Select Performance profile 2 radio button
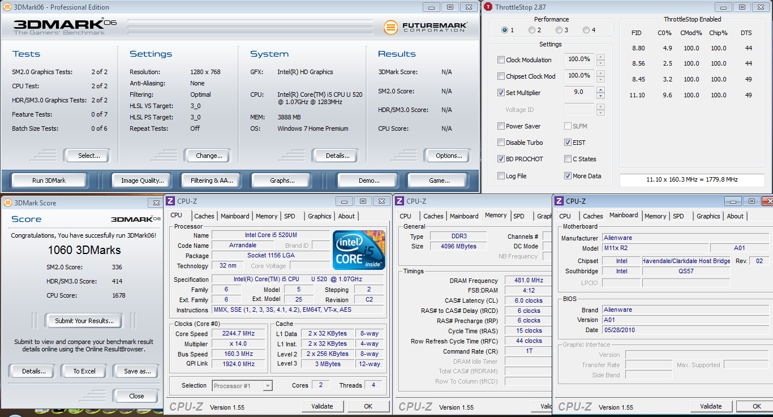This screenshot has width=773, height=417. 532,30
